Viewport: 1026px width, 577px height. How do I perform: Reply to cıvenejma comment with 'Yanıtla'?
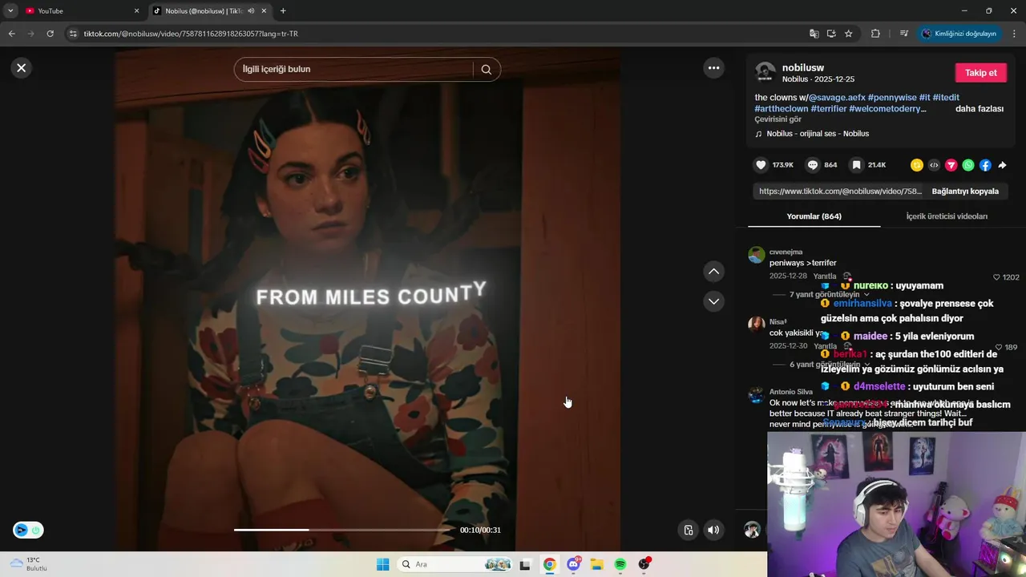825,276
